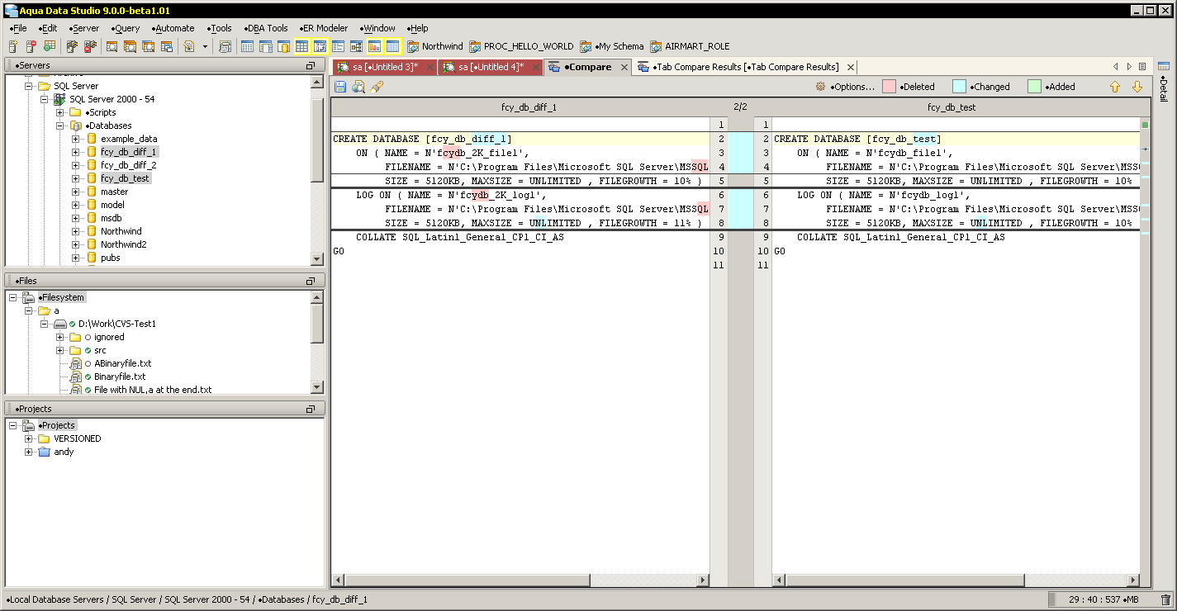Click the Options gear icon
1177x611 pixels.
click(820, 87)
